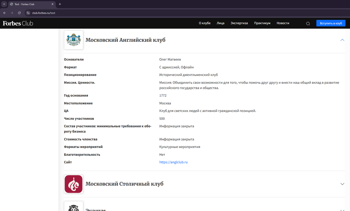Open the Экспертиза menu item

(x=239, y=23)
